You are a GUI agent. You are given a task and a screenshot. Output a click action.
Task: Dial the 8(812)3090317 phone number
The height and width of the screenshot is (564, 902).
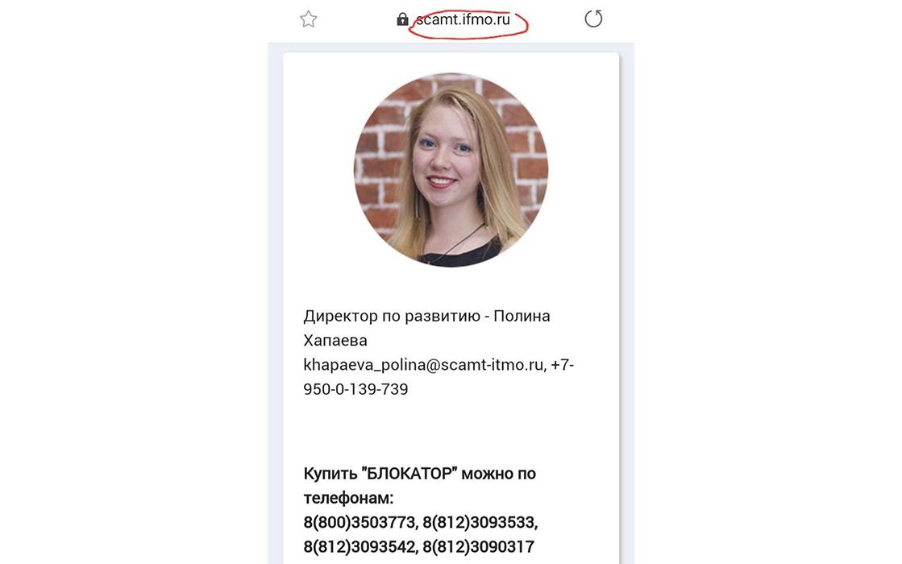click(x=479, y=547)
